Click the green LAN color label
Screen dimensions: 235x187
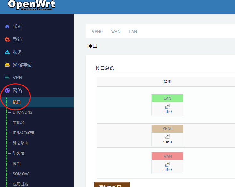[x=167, y=98]
